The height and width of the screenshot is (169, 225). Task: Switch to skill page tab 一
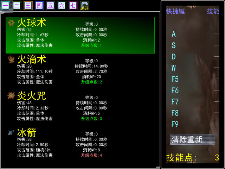(6, 6)
